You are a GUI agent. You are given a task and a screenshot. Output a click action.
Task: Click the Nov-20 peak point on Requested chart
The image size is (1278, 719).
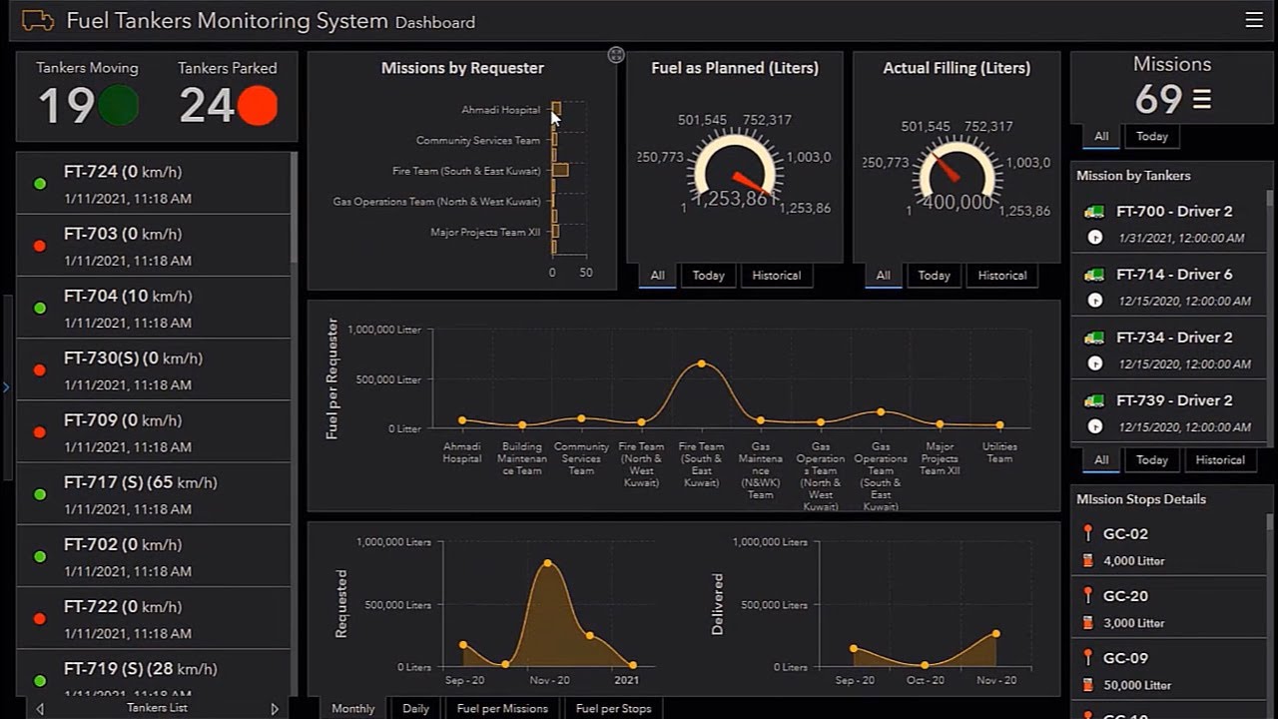[x=548, y=563]
